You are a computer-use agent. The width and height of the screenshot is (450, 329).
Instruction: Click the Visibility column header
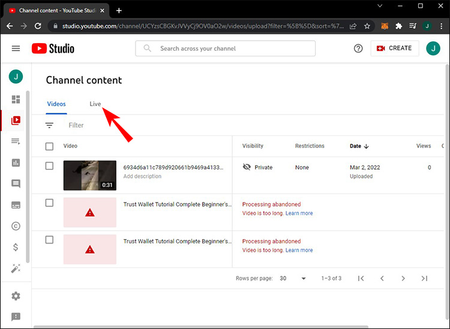(253, 146)
